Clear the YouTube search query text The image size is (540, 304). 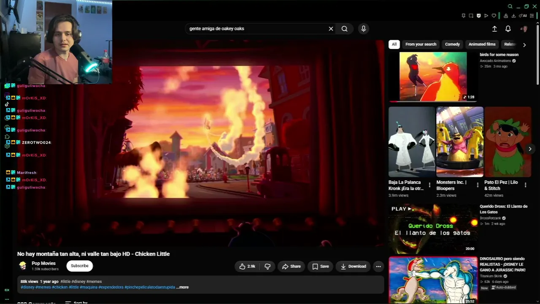point(331,29)
